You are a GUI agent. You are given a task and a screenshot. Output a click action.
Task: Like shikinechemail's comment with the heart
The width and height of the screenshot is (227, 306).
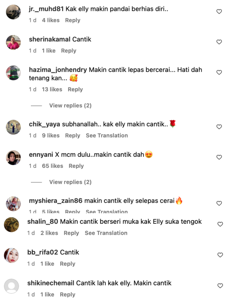(220, 286)
